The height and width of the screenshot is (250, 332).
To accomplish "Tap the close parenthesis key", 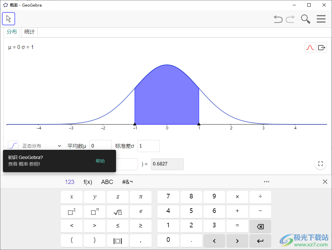I will pyautogui.click(x=95, y=241).
